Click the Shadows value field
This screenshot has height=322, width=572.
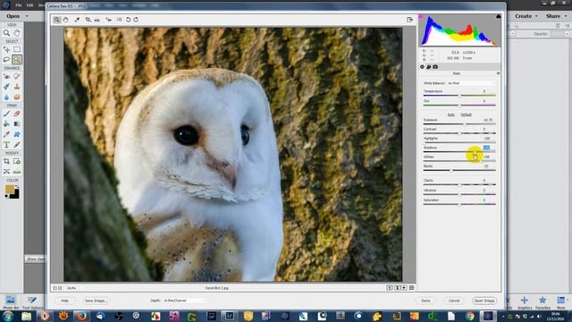[486, 148]
